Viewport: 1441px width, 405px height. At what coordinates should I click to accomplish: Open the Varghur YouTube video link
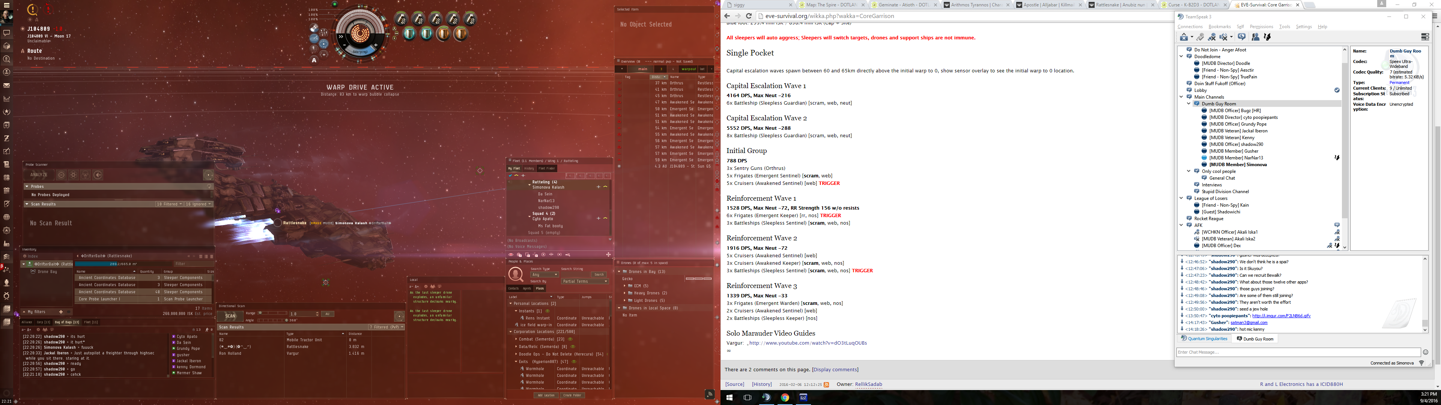coord(808,343)
